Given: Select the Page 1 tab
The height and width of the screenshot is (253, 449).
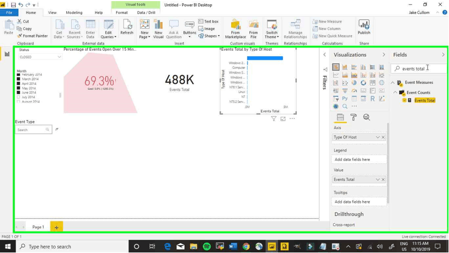Looking at the screenshot, I should [x=38, y=227].
